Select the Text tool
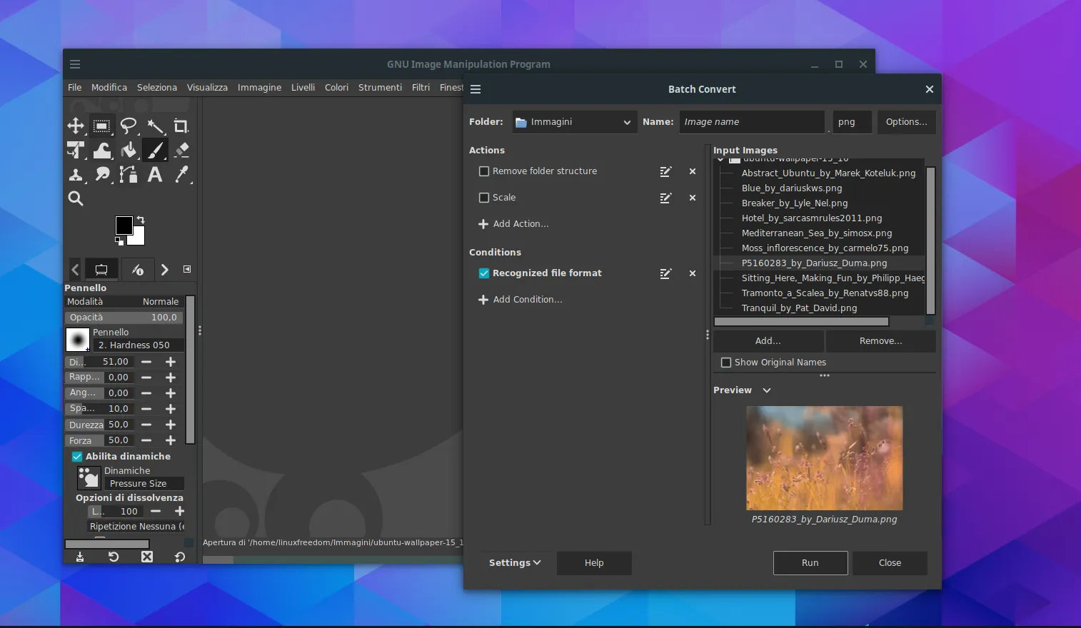The width and height of the screenshot is (1081, 628). click(x=155, y=174)
